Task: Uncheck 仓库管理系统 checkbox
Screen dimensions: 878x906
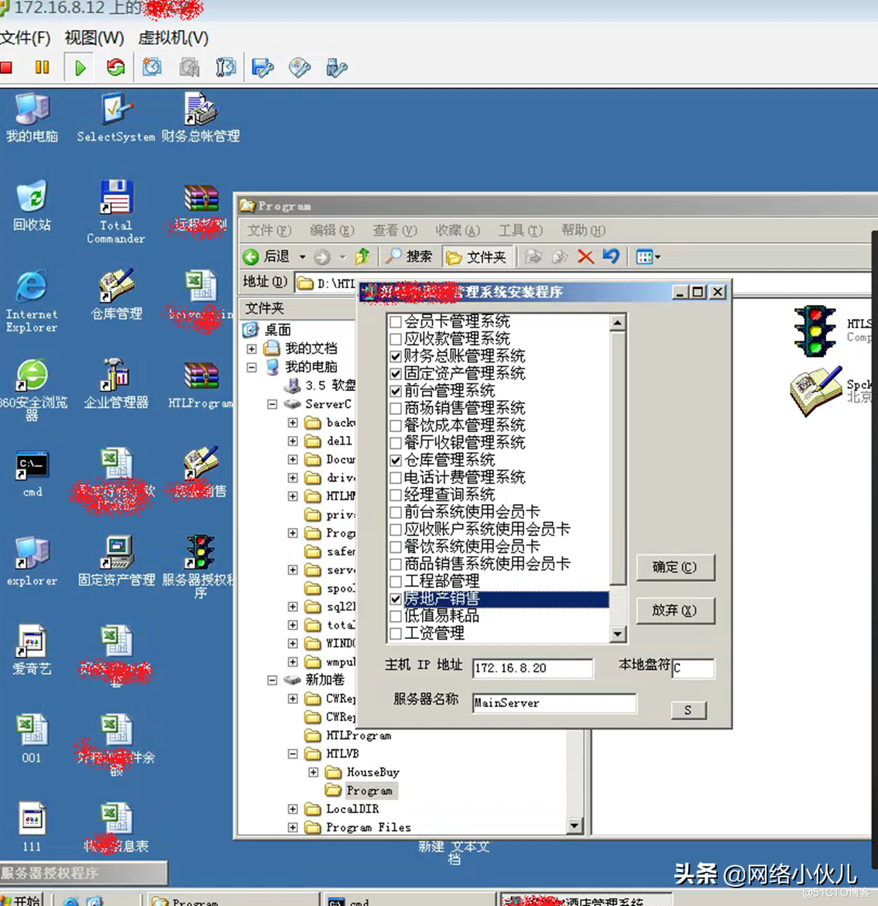Action: coord(396,460)
